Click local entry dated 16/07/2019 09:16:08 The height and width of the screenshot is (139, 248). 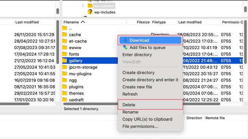tap(35, 80)
